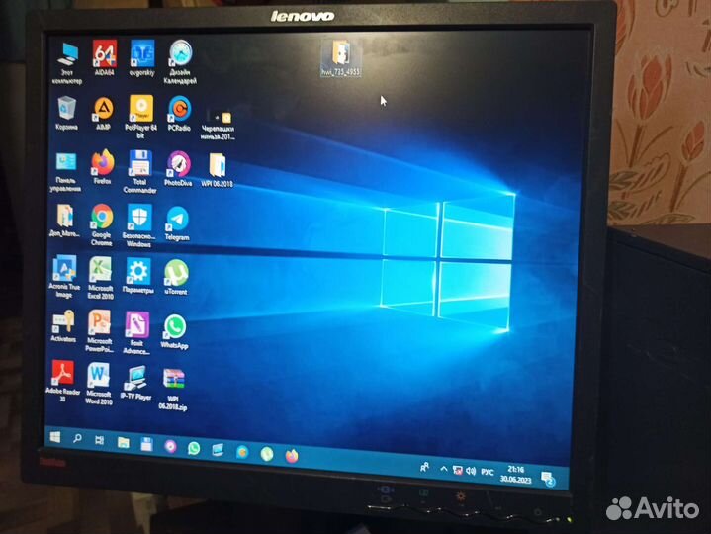711x534 pixels.
Task: Select the Telegram desktop shortcut
Action: click(177, 223)
